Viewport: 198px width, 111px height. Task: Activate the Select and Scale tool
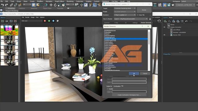point(59,5)
